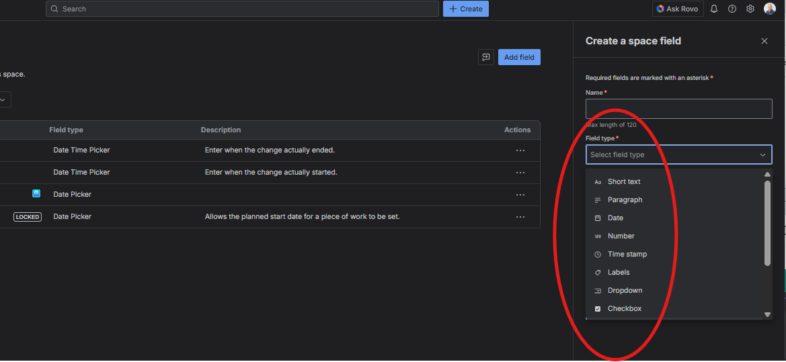Click the 'Allows the planned start date' description
Viewport: 786px width, 362px height.
303,217
